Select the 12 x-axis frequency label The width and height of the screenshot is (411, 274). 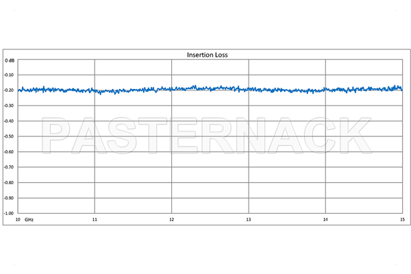(171, 220)
